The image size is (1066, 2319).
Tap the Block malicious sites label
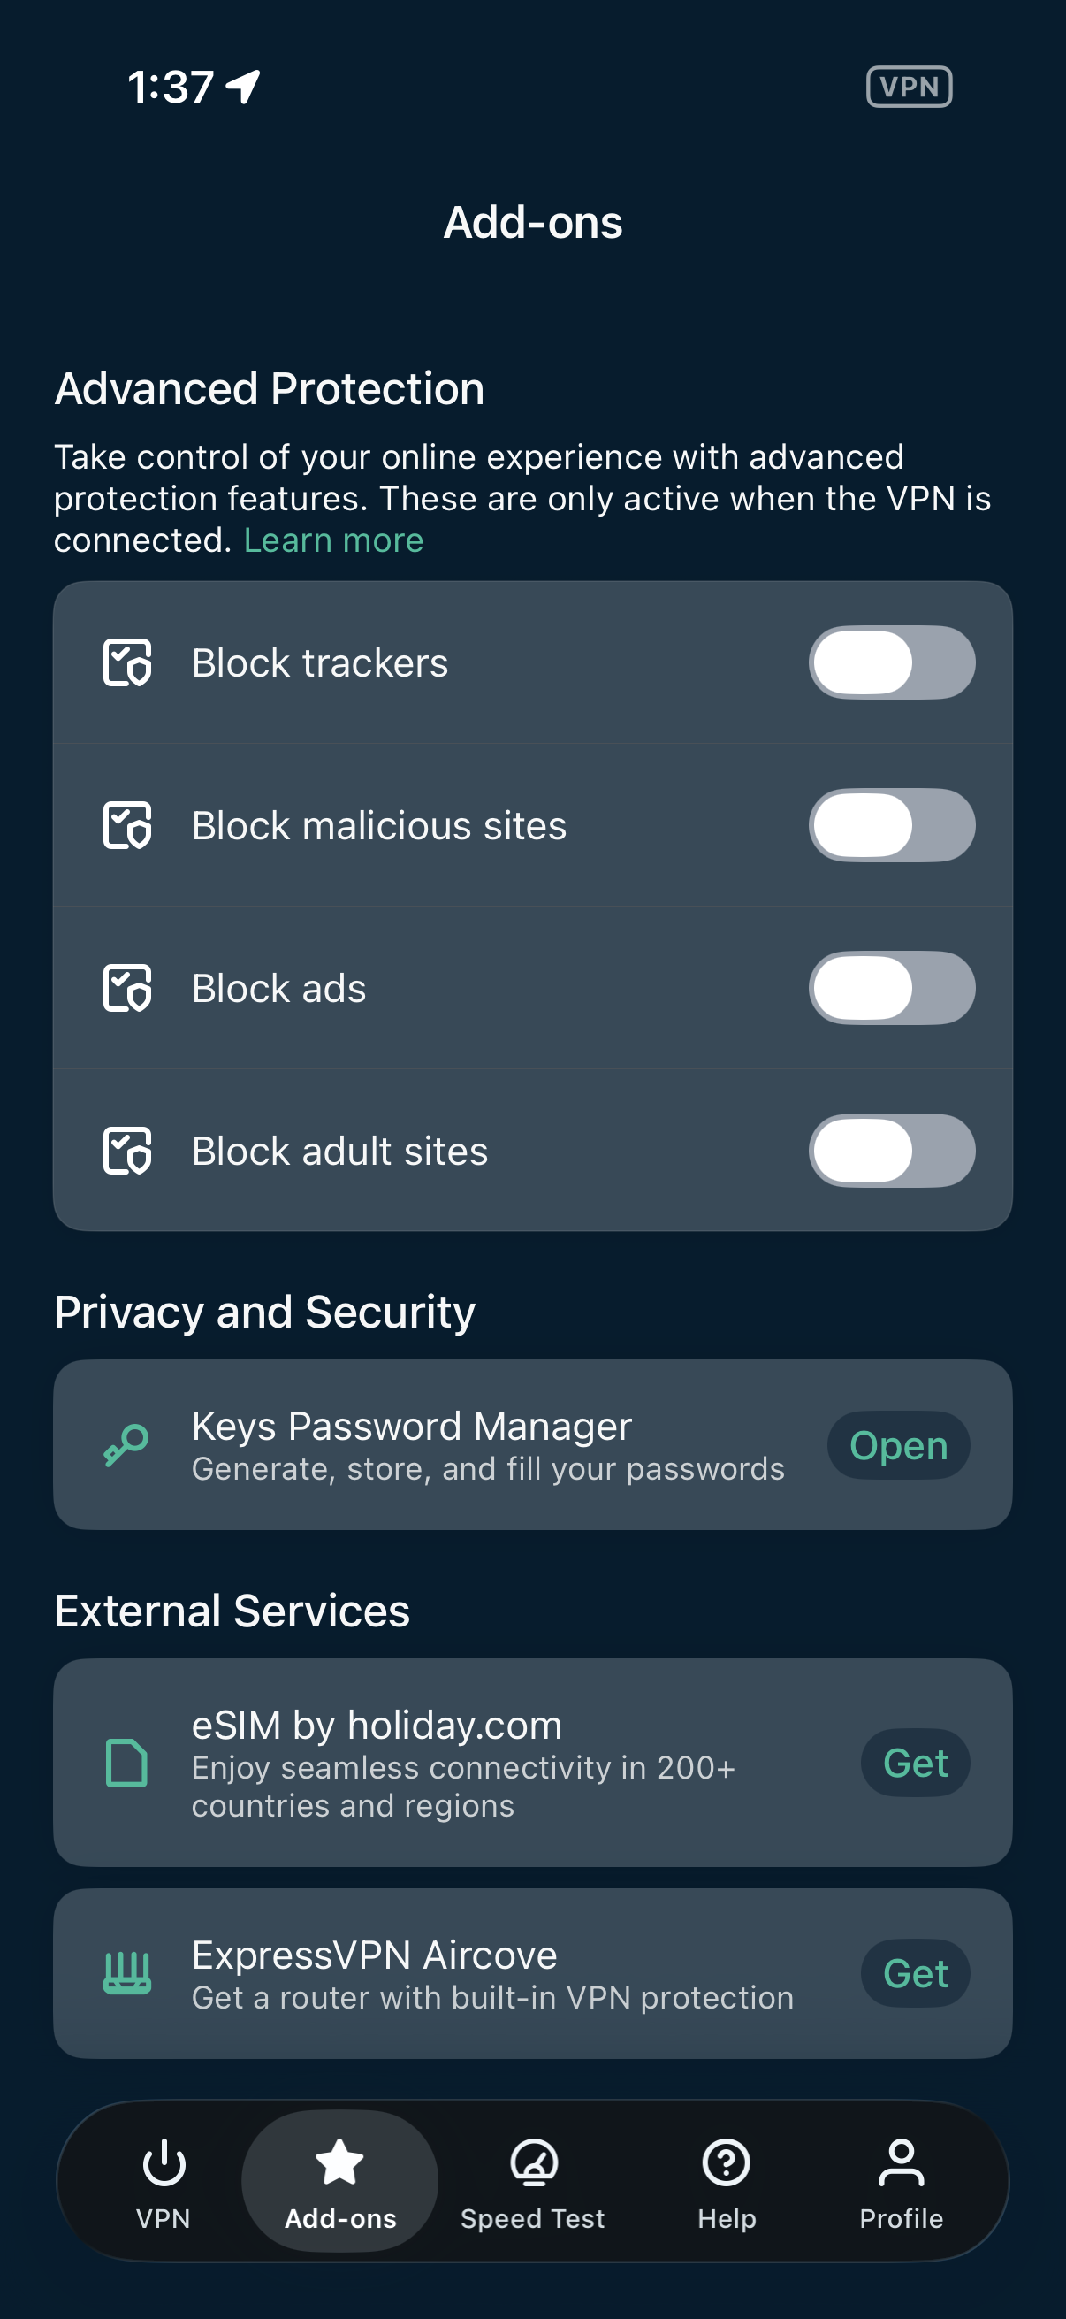[378, 825]
